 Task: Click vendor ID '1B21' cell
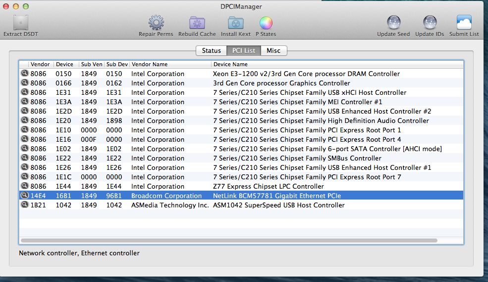pos(38,205)
